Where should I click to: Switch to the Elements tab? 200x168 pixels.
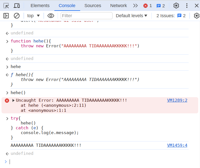click(40, 6)
